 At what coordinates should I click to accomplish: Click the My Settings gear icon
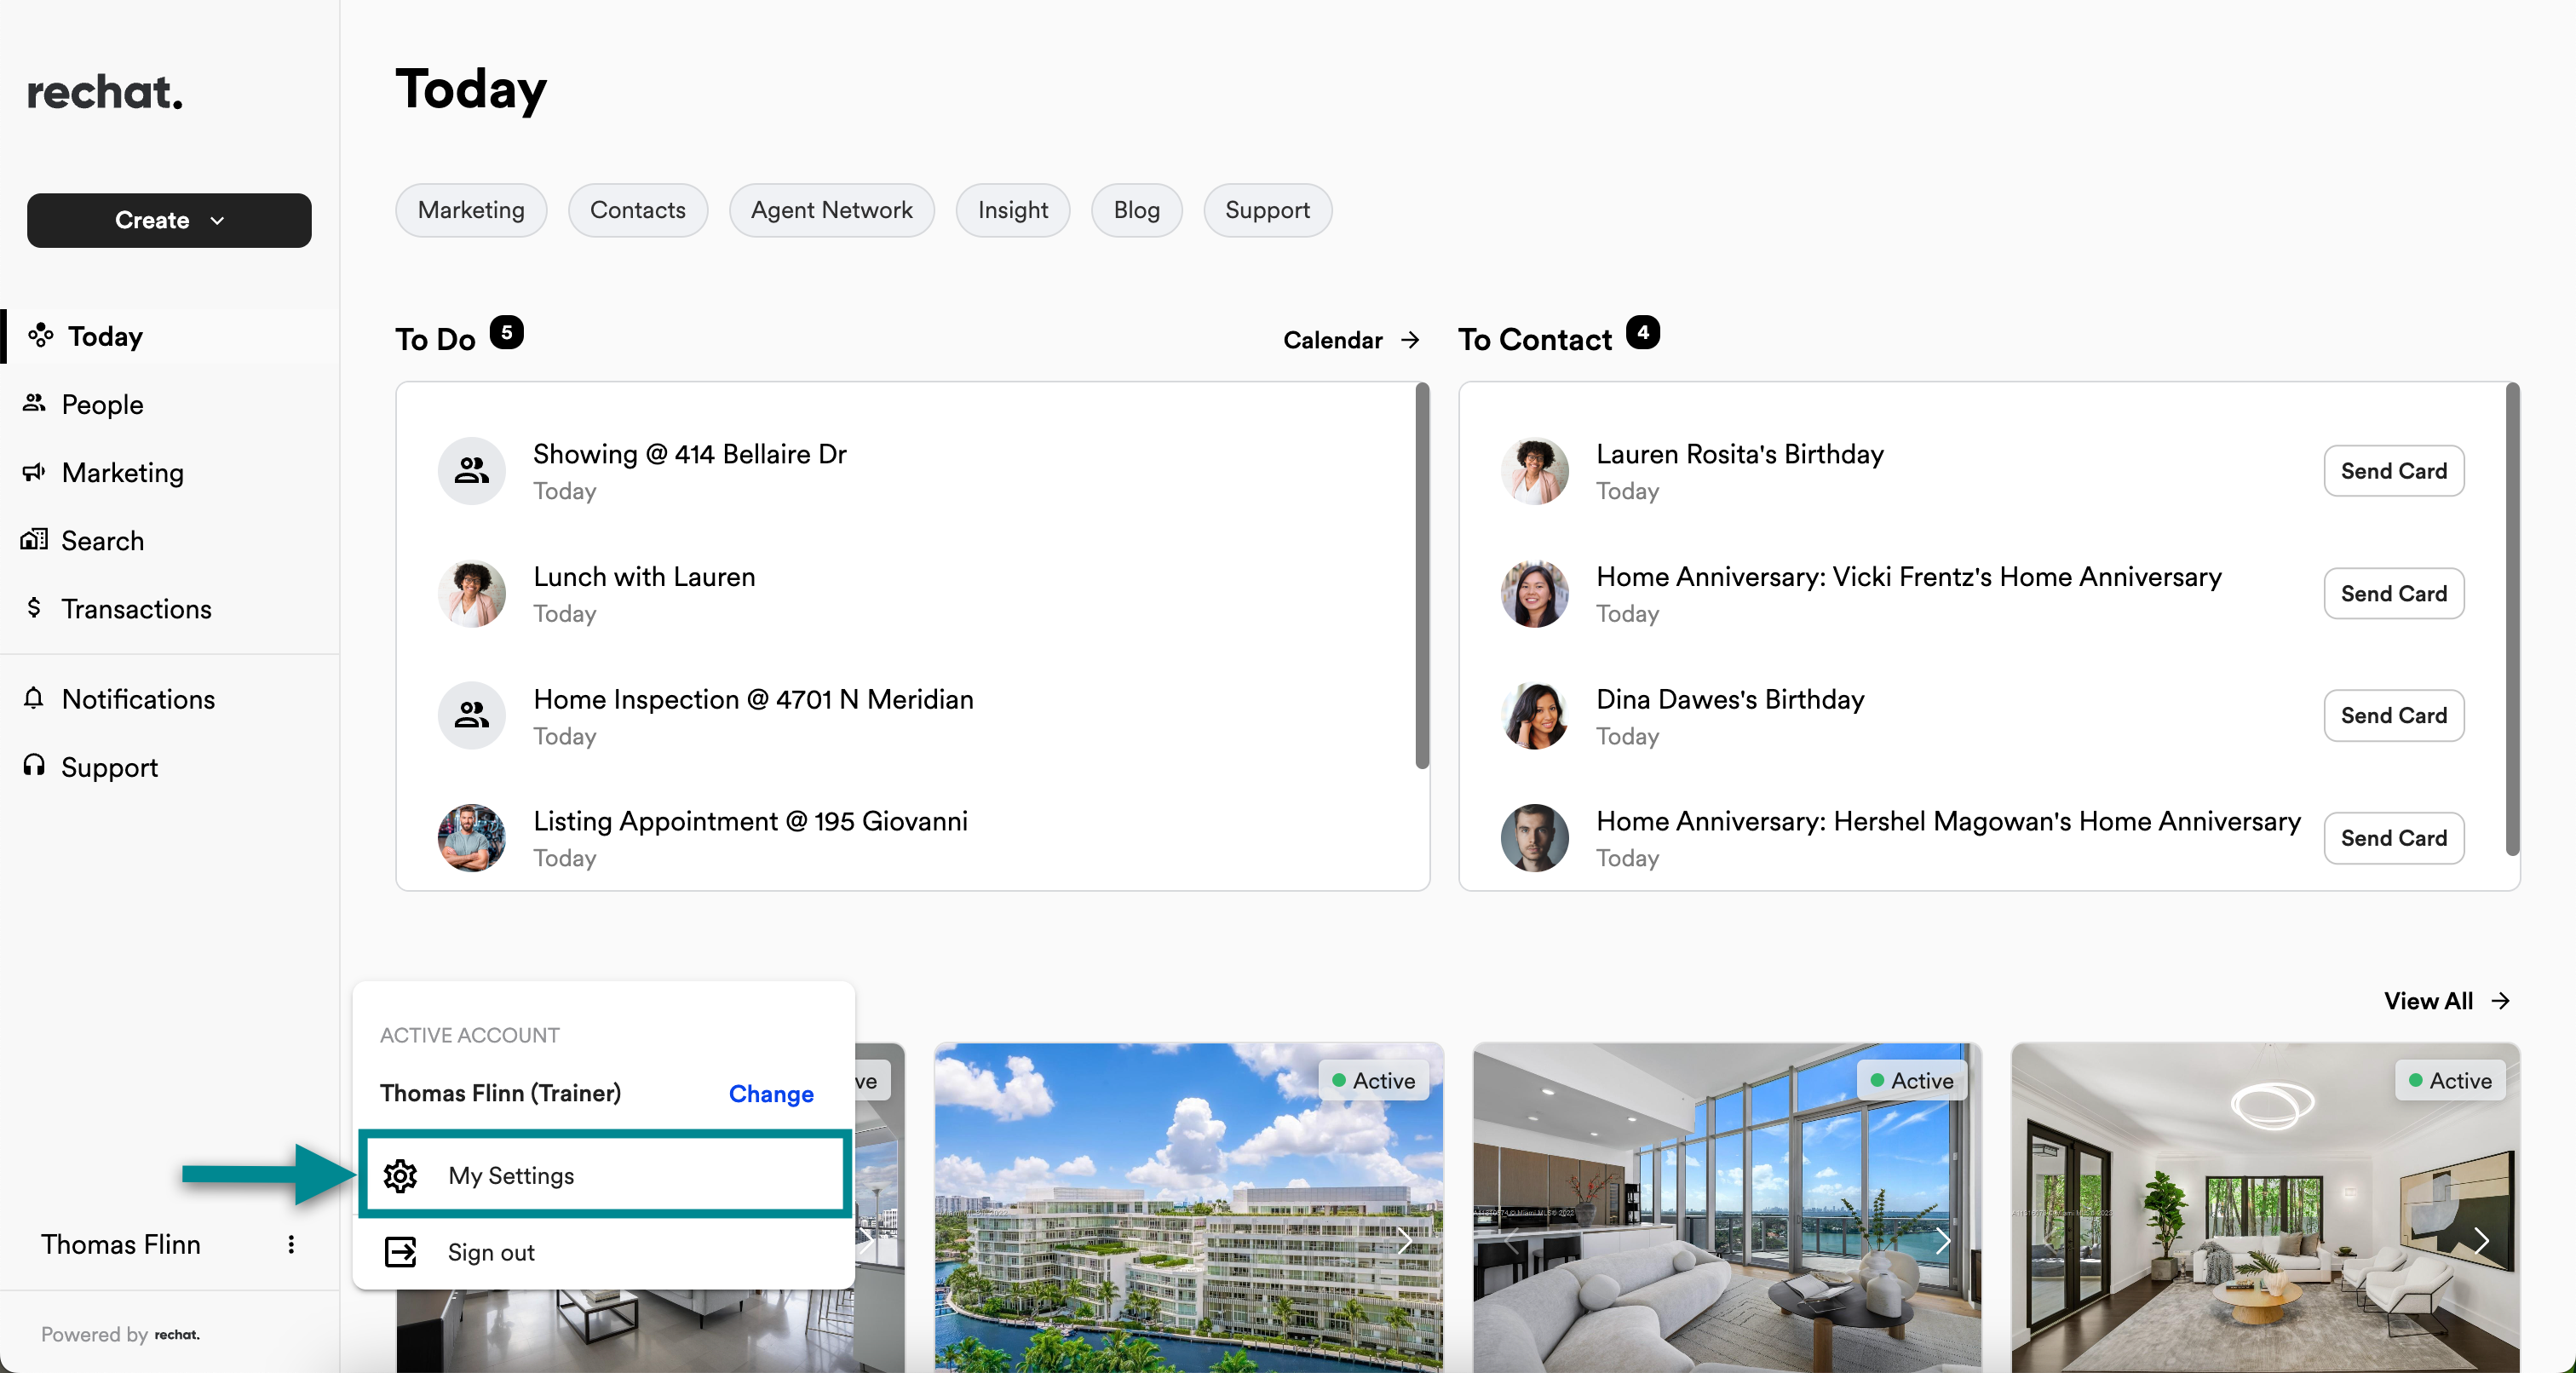[400, 1176]
